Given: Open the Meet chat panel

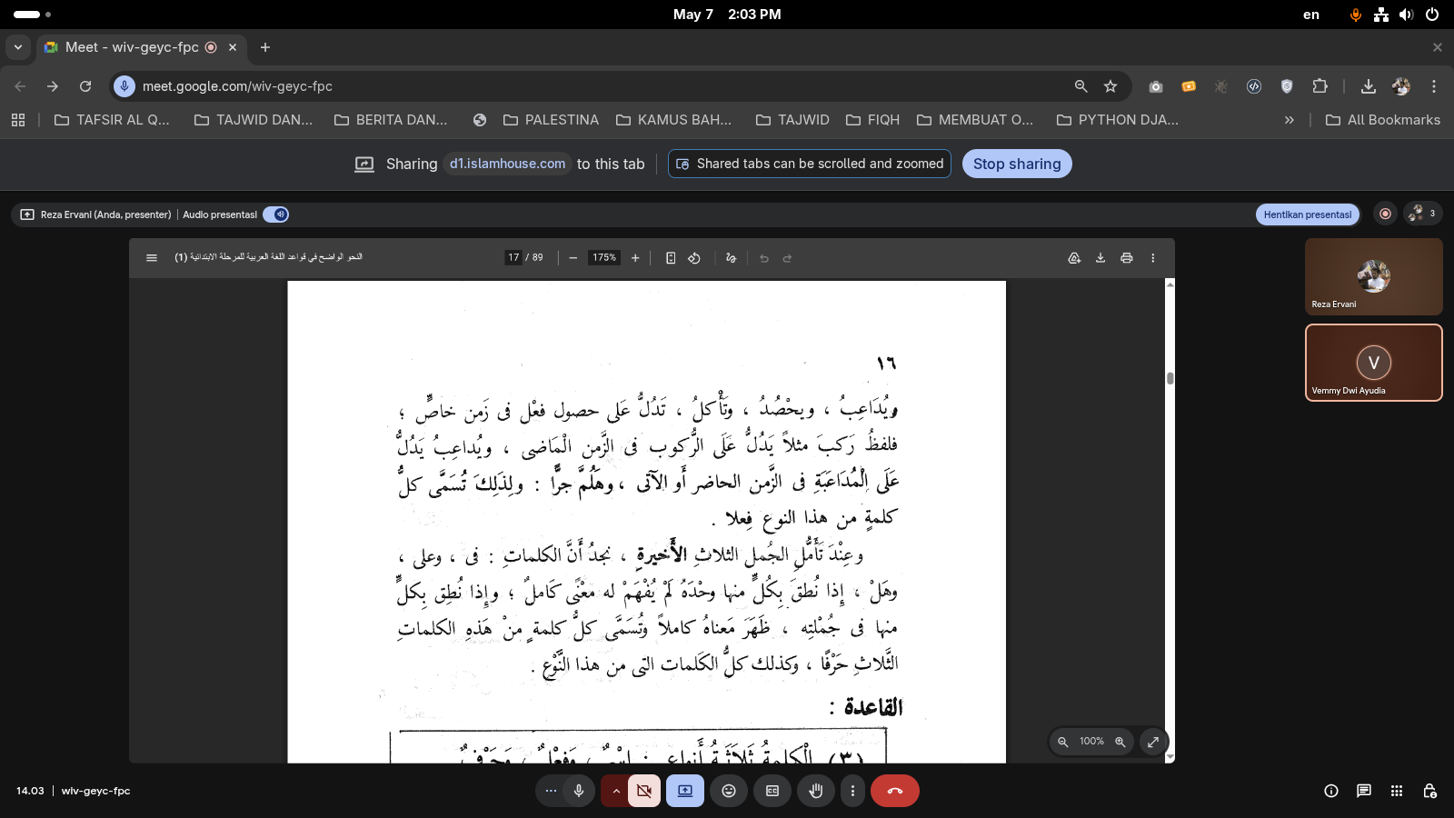Looking at the screenshot, I should [1364, 791].
